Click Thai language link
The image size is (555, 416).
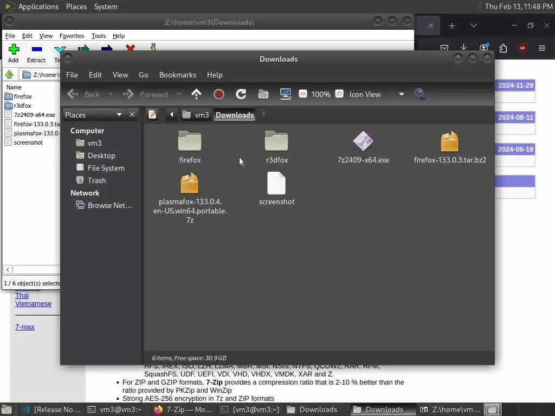click(22, 295)
